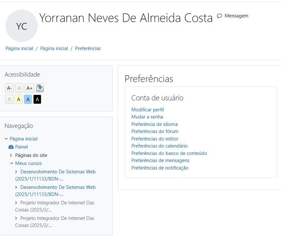Open Preferências do fórum
The height and width of the screenshot is (237, 281).
point(155,131)
